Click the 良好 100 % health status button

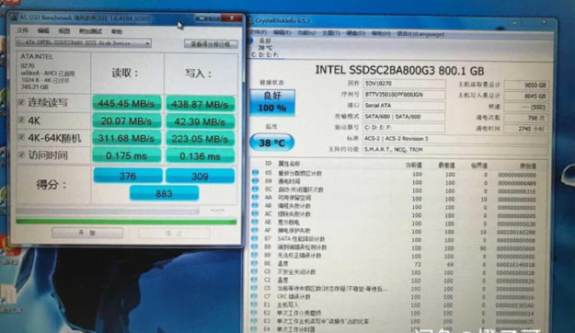(272, 103)
